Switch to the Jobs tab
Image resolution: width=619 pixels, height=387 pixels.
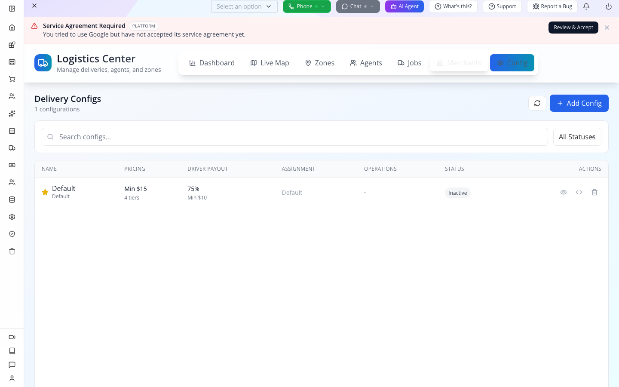point(410,63)
